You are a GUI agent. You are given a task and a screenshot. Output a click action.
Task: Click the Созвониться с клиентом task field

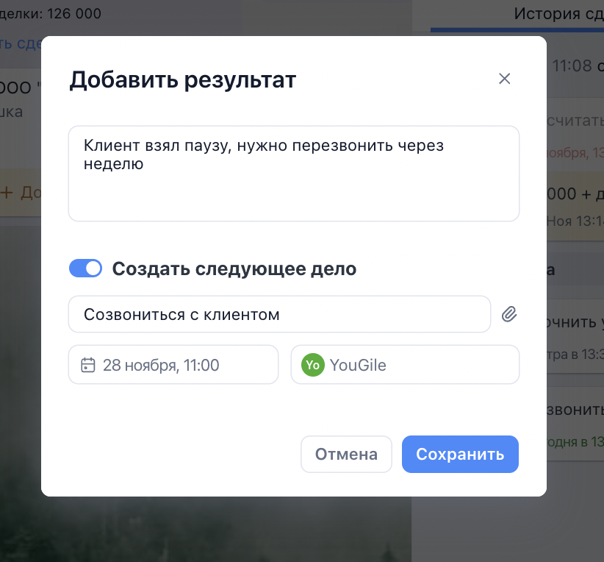point(279,315)
